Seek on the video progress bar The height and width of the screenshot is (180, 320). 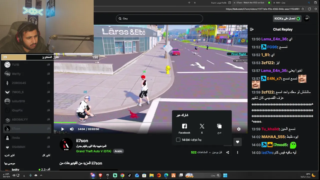point(150,122)
